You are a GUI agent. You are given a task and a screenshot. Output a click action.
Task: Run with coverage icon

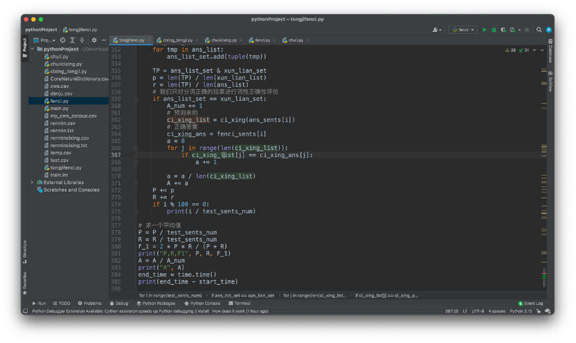click(503, 30)
